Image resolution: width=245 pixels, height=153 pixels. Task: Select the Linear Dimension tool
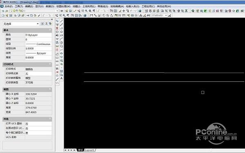[x=92, y=15]
